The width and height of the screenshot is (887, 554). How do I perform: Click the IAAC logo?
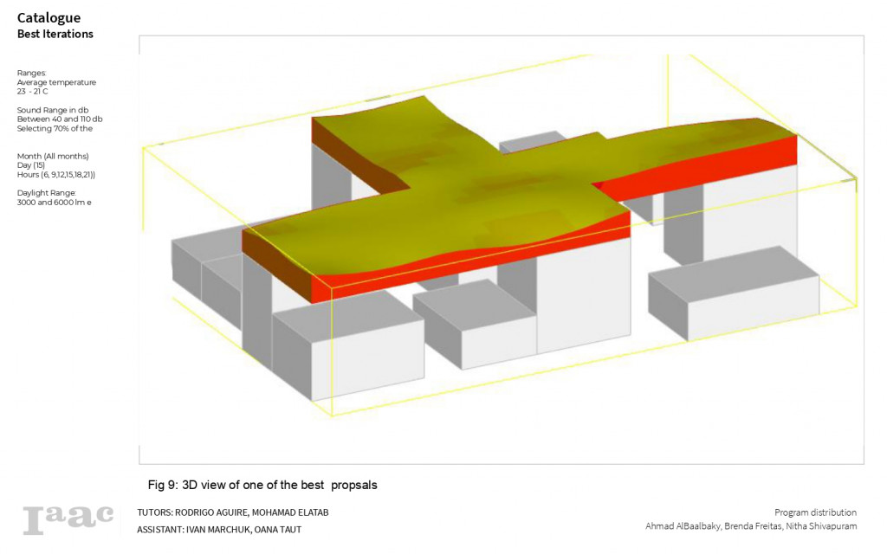68,519
